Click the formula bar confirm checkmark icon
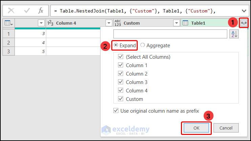The height and width of the screenshot is (141, 251). pos(27,11)
